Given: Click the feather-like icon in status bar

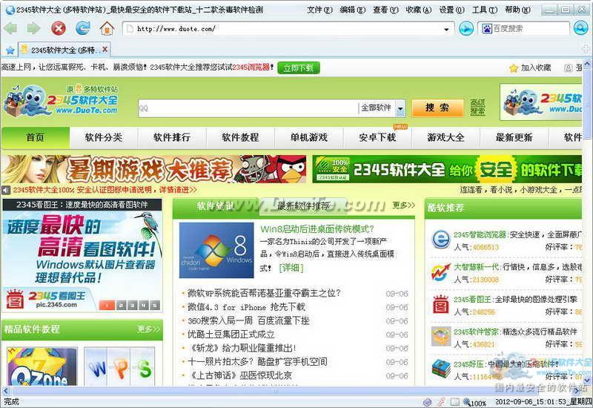Looking at the screenshot, I should (x=441, y=402).
